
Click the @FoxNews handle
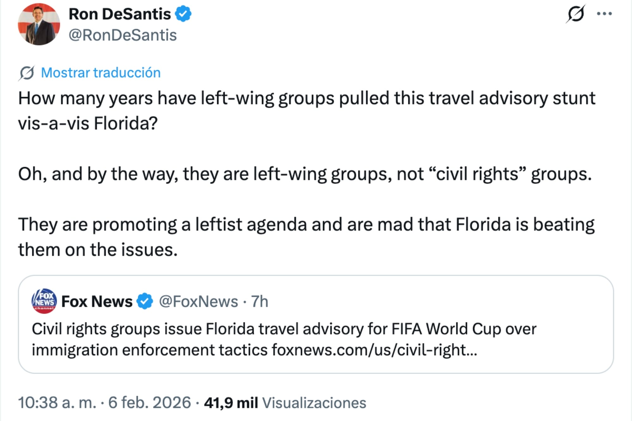coord(200,301)
